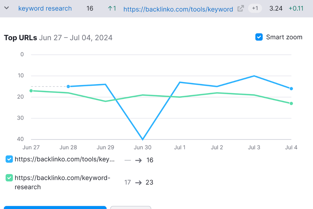Screen dimensions: 313x209
Task: Uncheck the backlinko.com/keyword-research URL
Action: click(9, 178)
